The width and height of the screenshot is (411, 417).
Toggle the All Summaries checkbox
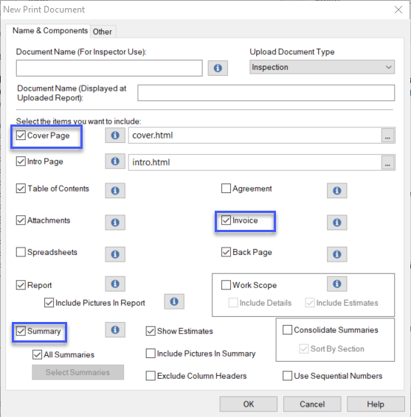[x=38, y=354]
